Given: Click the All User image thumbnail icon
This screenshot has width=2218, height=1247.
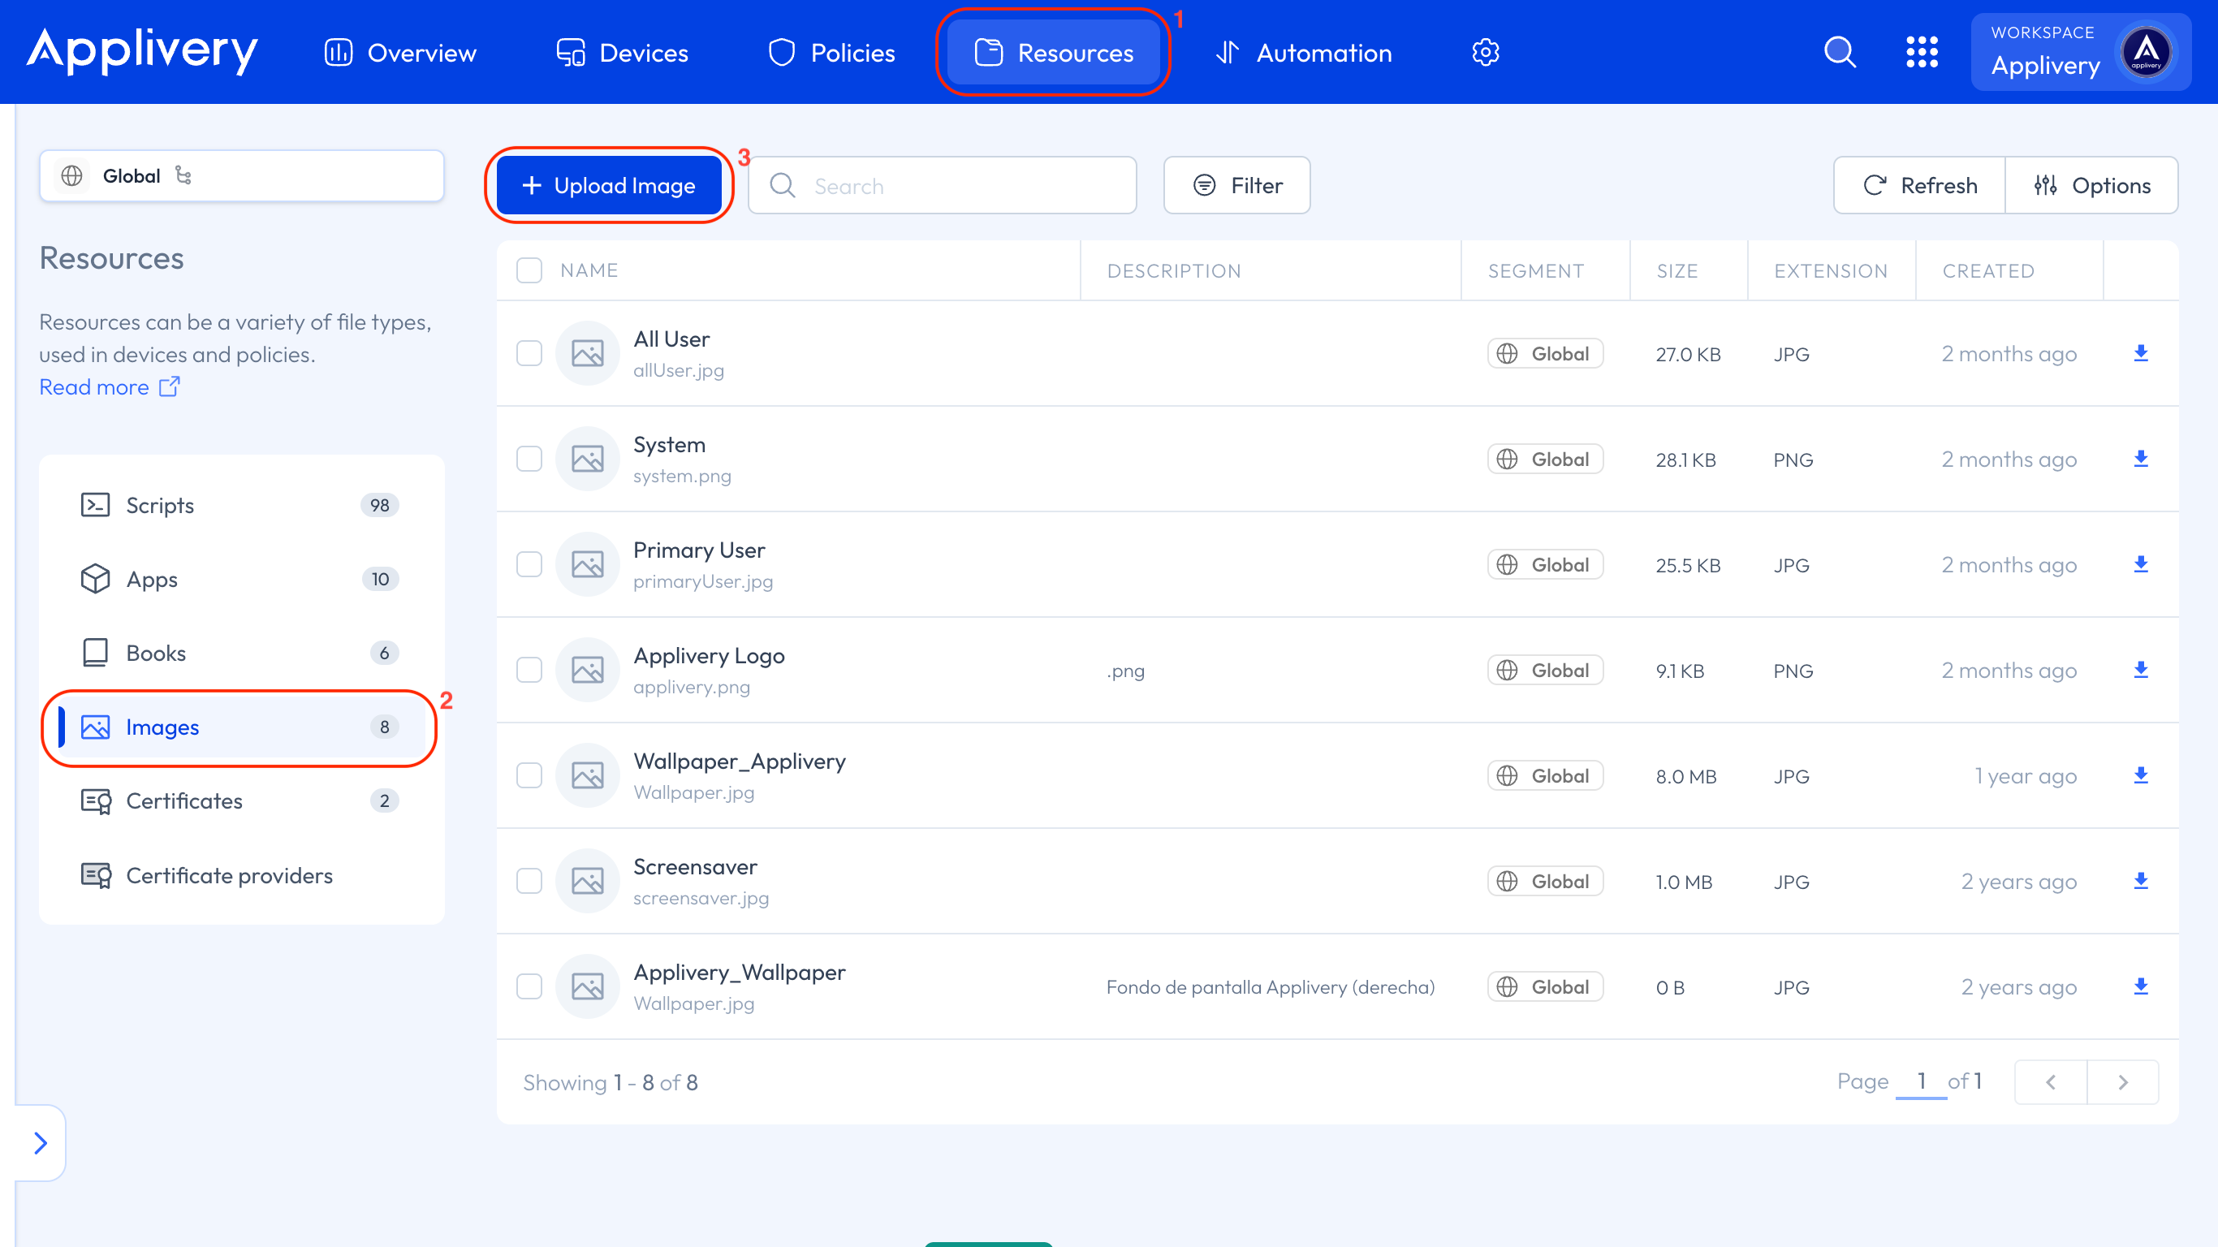Looking at the screenshot, I should pos(587,353).
